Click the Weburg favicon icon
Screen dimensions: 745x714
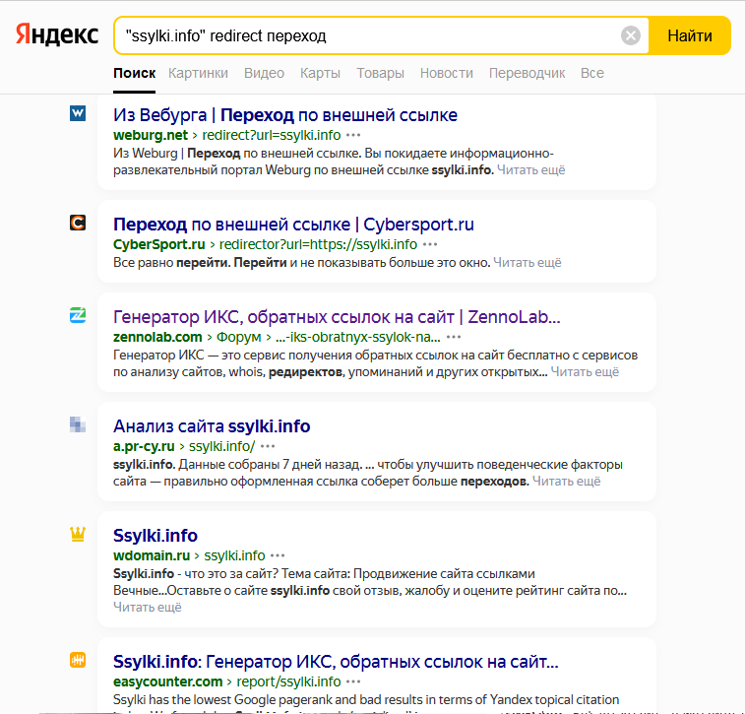pyautogui.click(x=78, y=113)
